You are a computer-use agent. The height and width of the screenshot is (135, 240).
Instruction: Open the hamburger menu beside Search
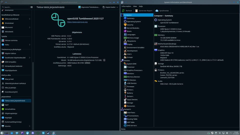pos(31,7)
